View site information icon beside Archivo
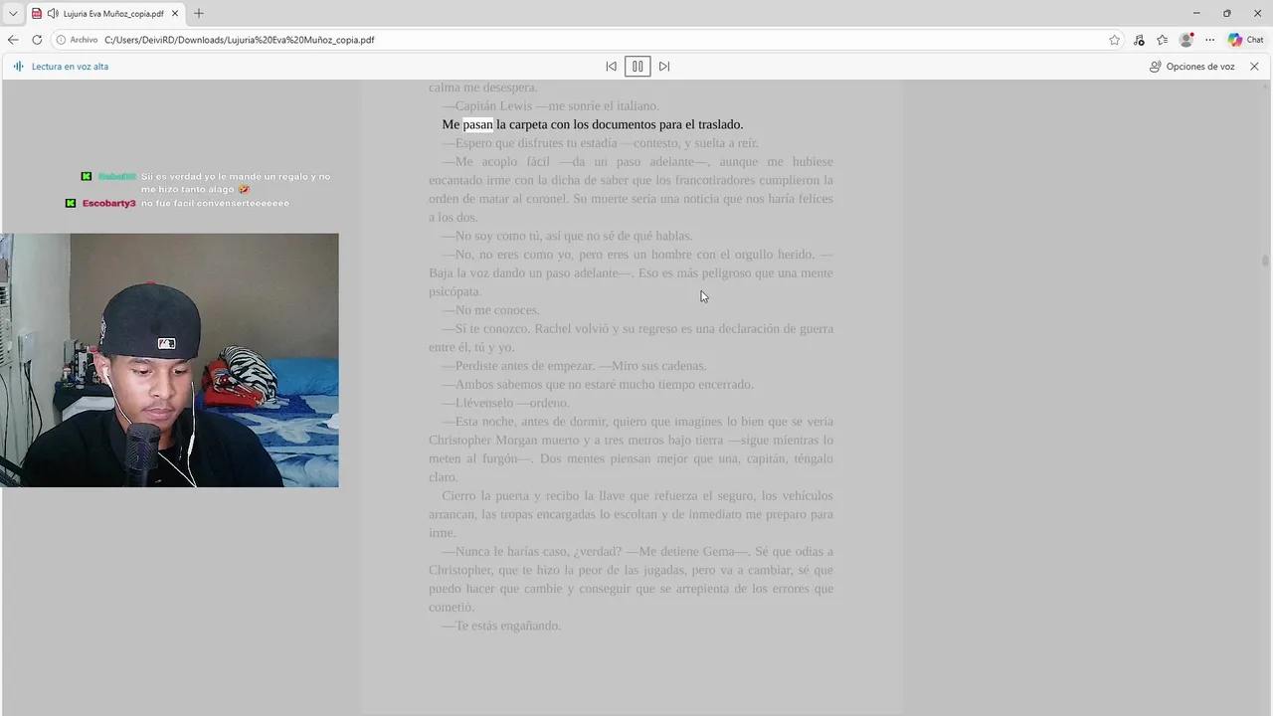The image size is (1273, 716). [x=61, y=40]
